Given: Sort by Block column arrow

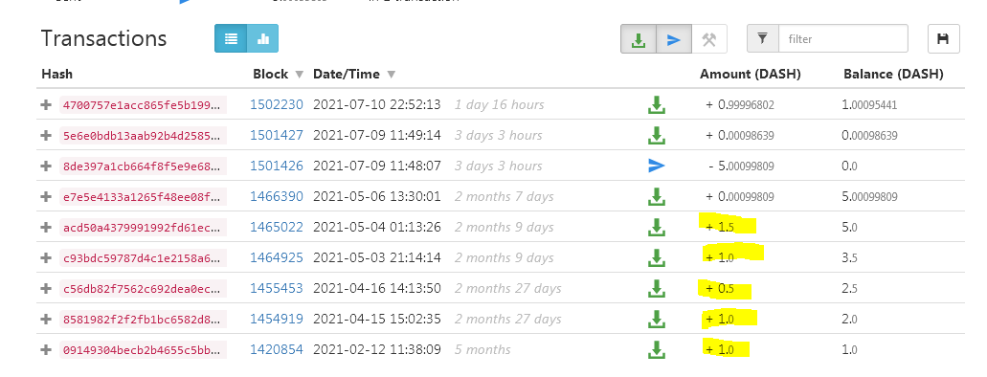Looking at the screenshot, I should point(299,75).
